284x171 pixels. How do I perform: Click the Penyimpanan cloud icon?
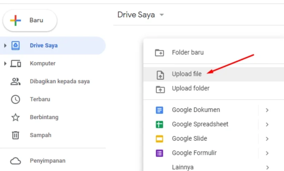click(x=16, y=161)
